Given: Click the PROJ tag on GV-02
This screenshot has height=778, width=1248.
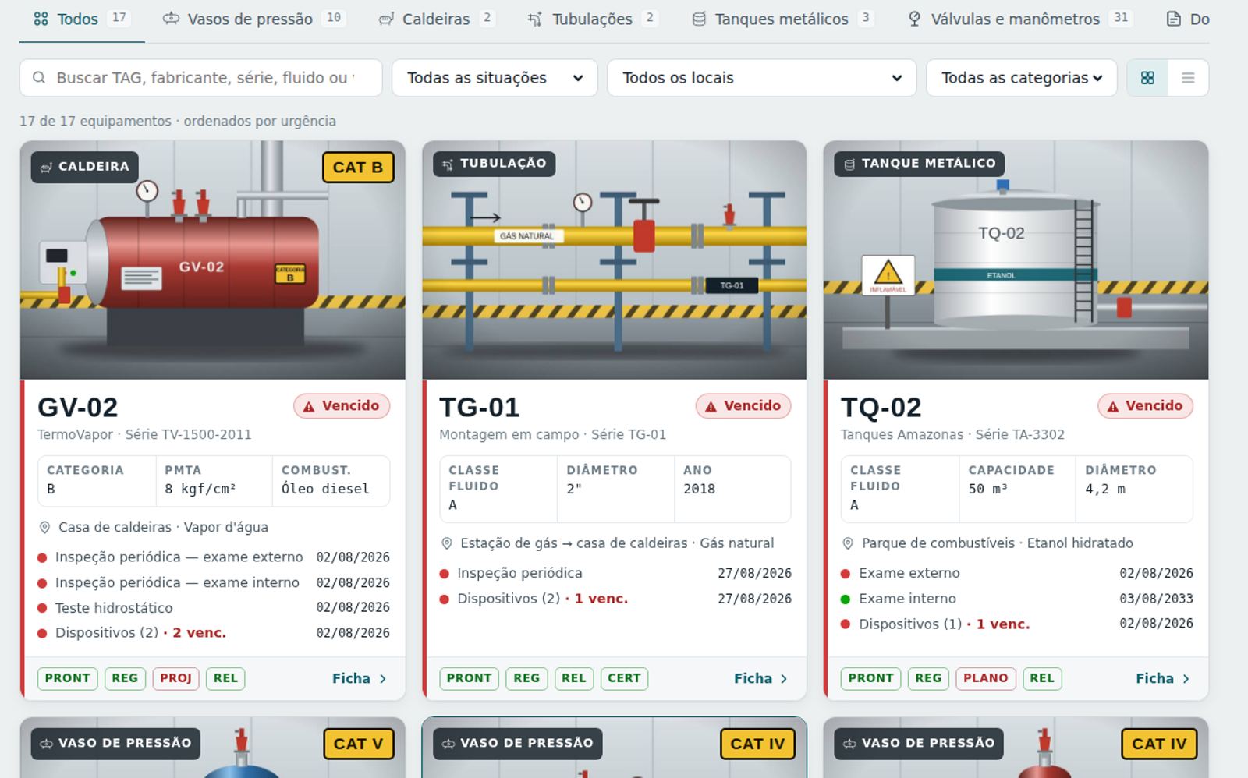Looking at the screenshot, I should (176, 679).
